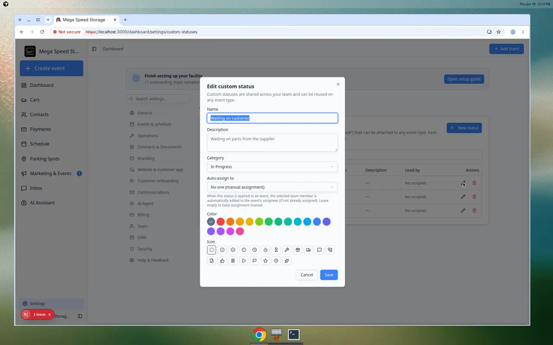Choose the thumbs up icon
This screenshot has height=345, width=553.
coord(222,260)
